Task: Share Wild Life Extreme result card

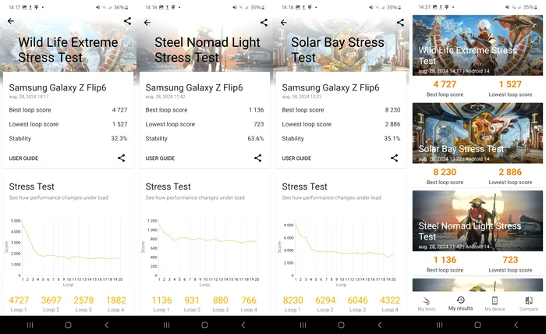Action: click(121, 158)
